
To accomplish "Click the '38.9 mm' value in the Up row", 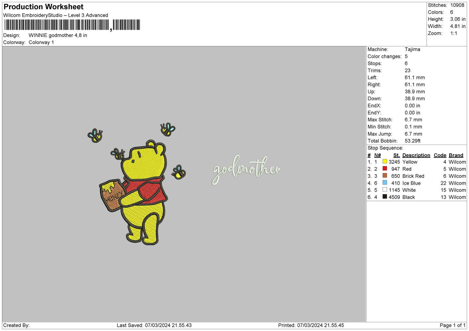I will (414, 92).
